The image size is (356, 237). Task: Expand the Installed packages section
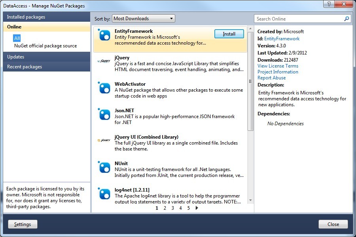pyautogui.click(x=47, y=17)
